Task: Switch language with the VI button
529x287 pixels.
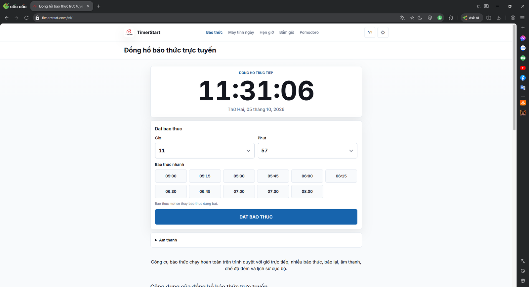Action: click(x=370, y=32)
